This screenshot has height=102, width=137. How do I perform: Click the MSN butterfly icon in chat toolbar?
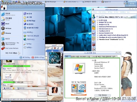(x=46, y=88)
